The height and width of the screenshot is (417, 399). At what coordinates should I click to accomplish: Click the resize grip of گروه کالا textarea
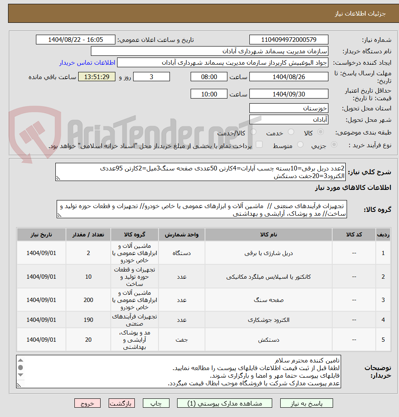tap(60, 215)
